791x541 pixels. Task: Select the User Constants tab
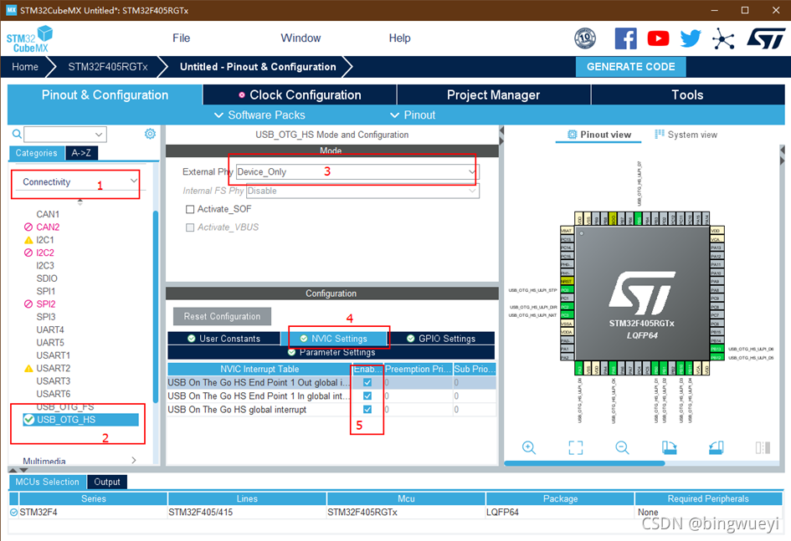point(224,339)
